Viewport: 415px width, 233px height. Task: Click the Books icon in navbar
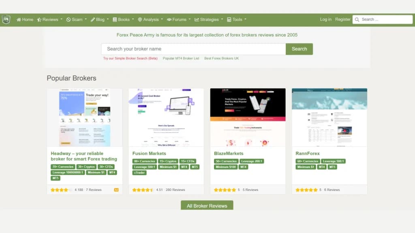point(115,19)
